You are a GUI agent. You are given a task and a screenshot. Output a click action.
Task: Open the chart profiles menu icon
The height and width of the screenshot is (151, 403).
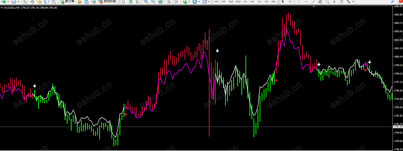tap(13, 2)
